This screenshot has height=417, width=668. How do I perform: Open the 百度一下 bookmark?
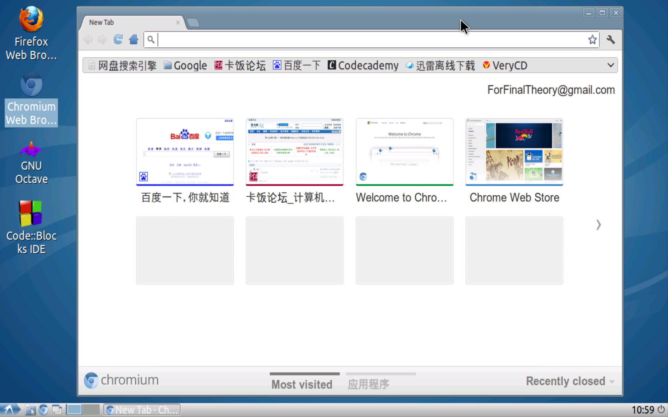point(296,65)
